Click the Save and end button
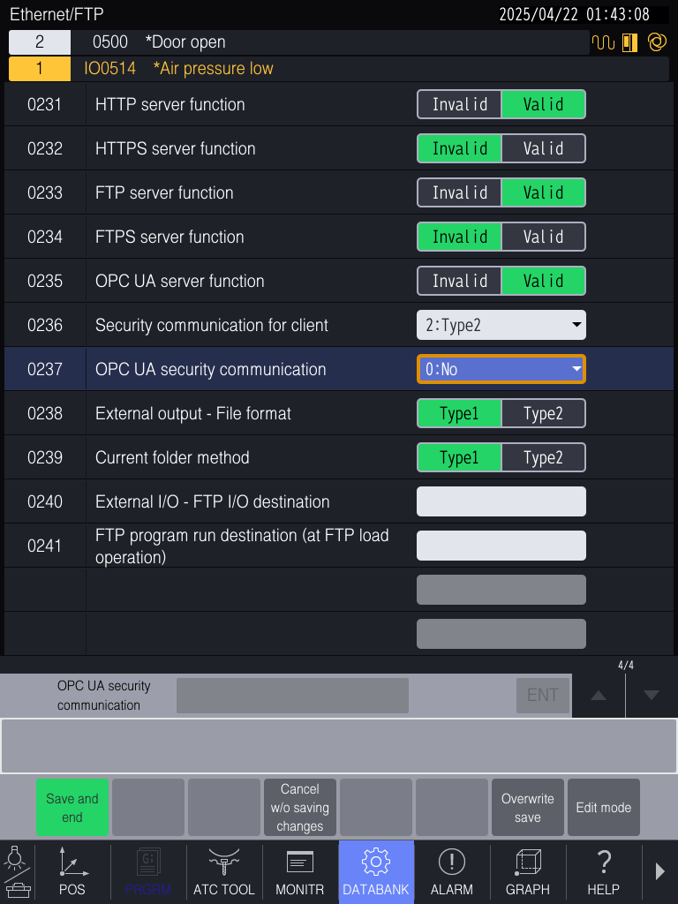The width and height of the screenshot is (678, 904). point(72,807)
